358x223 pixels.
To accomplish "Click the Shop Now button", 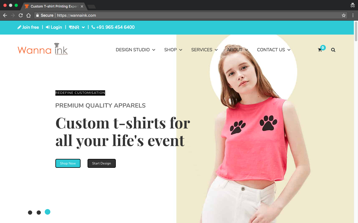I will click(x=68, y=163).
